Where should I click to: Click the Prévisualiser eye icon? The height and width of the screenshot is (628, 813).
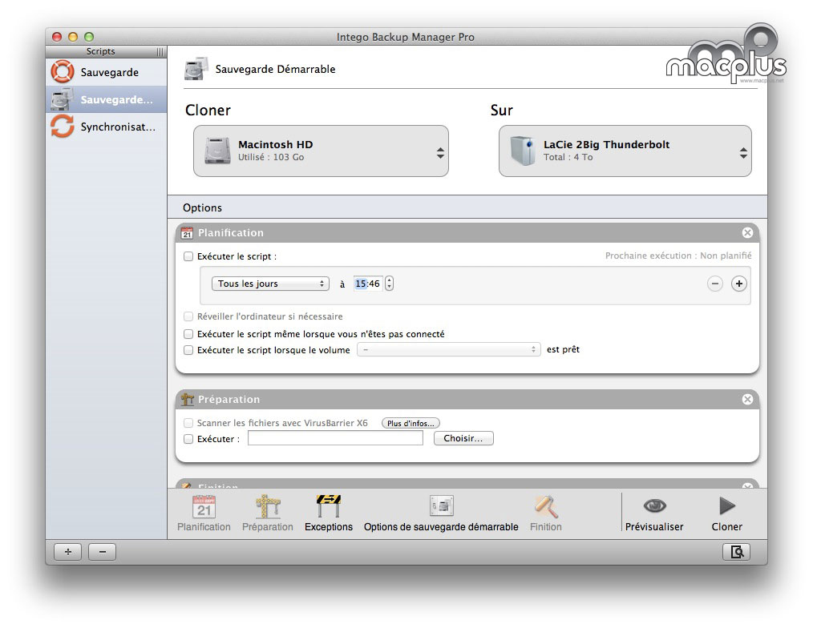654,505
